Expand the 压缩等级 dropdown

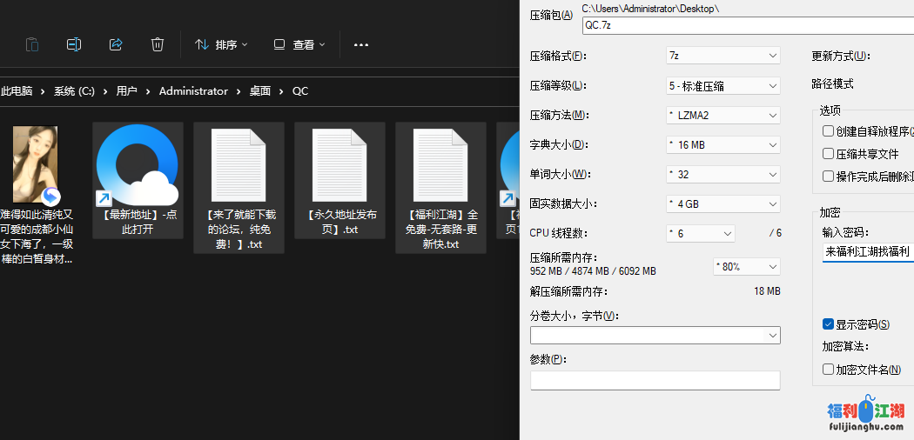point(722,85)
